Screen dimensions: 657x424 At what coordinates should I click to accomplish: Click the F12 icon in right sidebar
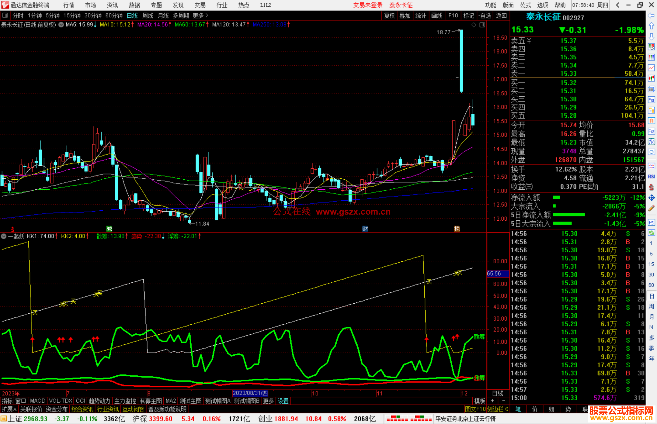pyautogui.click(x=651, y=131)
